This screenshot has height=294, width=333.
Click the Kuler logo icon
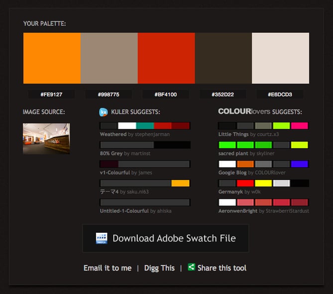(x=104, y=112)
